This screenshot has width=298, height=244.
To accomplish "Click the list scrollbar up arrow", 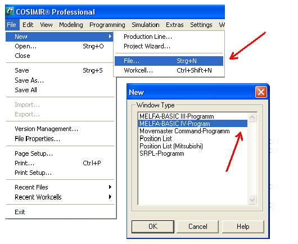I will pyautogui.click(x=252, y=117).
